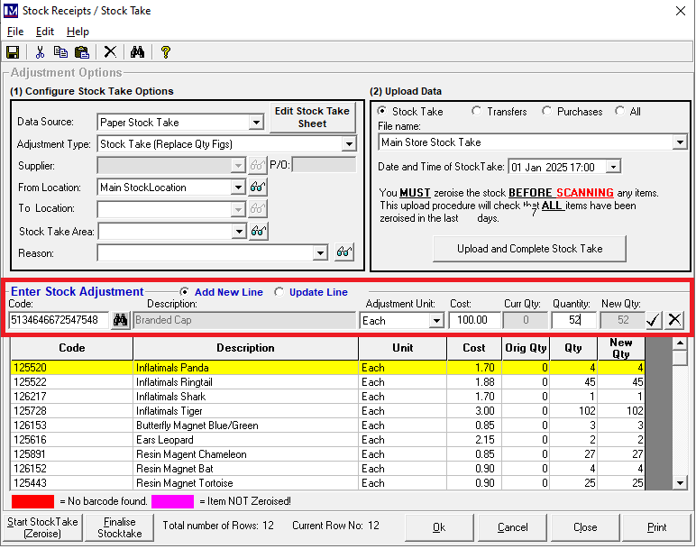Image resolution: width=696 pixels, height=549 pixels.
Task: Click the Delete X toolbar icon
Action: click(110, 52)
